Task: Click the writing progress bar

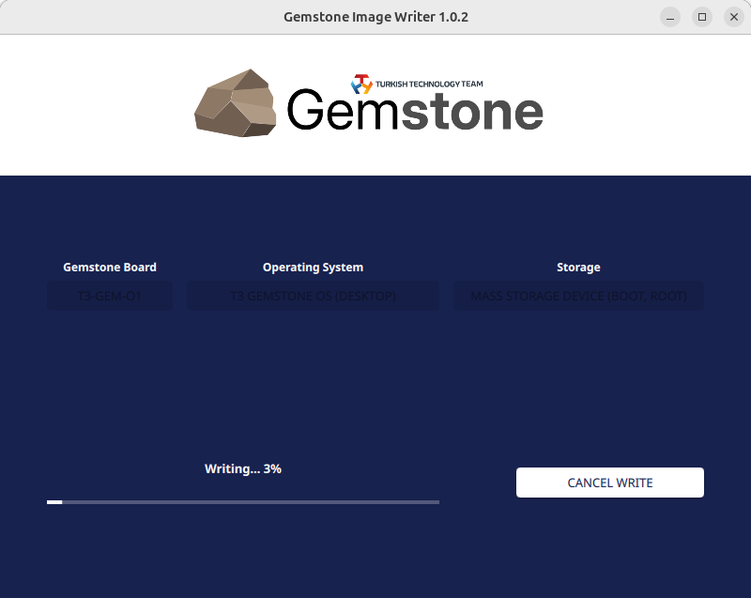Action: click(243, 502)
